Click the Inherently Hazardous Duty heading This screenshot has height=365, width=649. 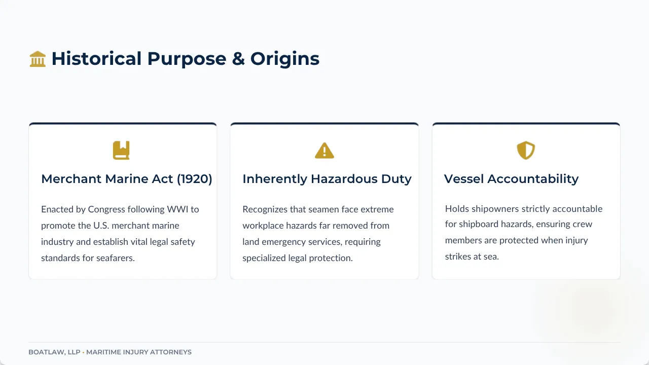tap(327, 179)
